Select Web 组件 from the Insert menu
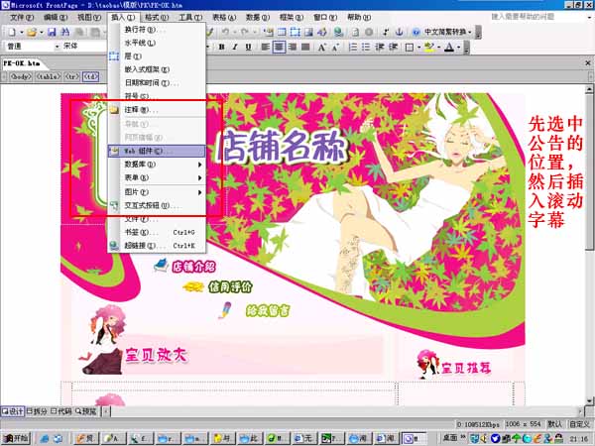This screenshot has width=595, height=446. (x=157, y=152)
